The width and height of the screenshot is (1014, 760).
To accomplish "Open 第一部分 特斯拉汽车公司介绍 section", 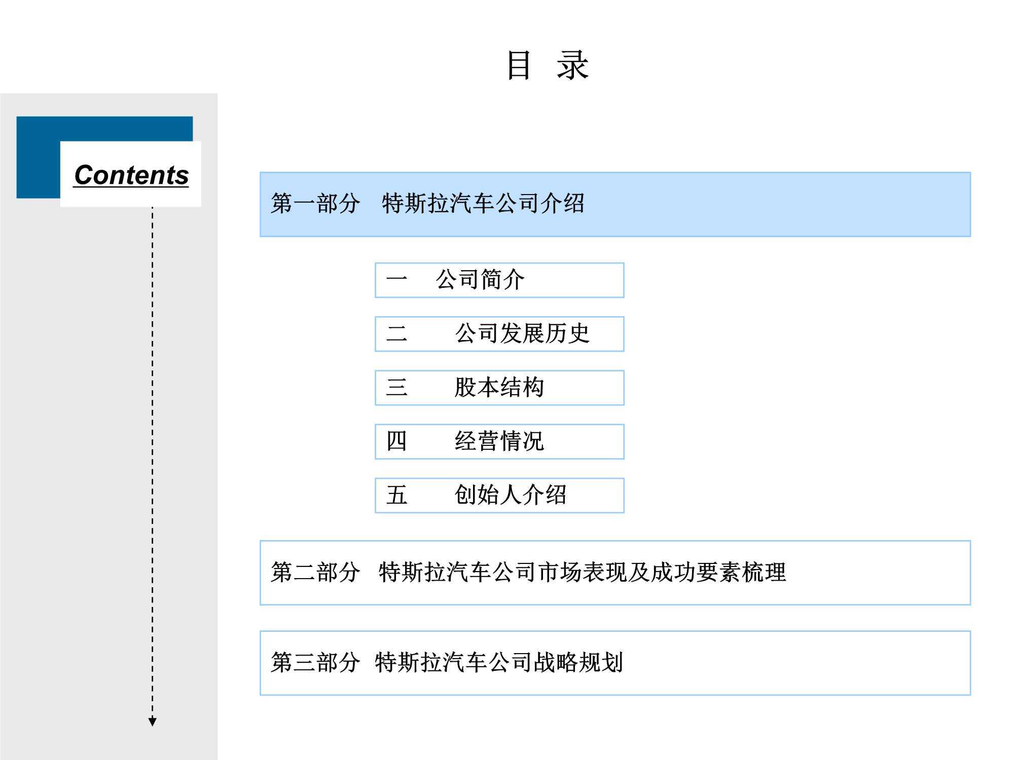I will (615, 204).
